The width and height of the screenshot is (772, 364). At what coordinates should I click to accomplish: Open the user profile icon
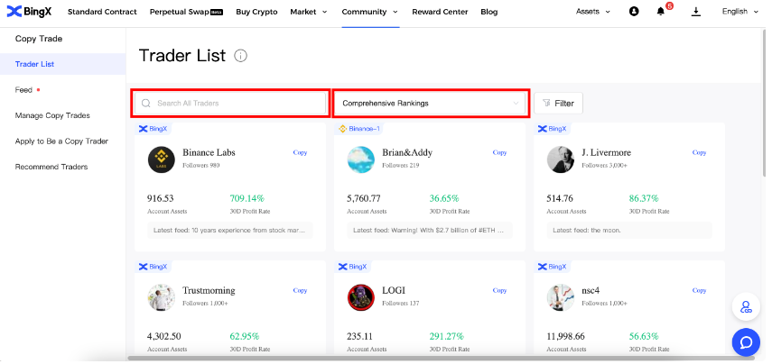634,12
